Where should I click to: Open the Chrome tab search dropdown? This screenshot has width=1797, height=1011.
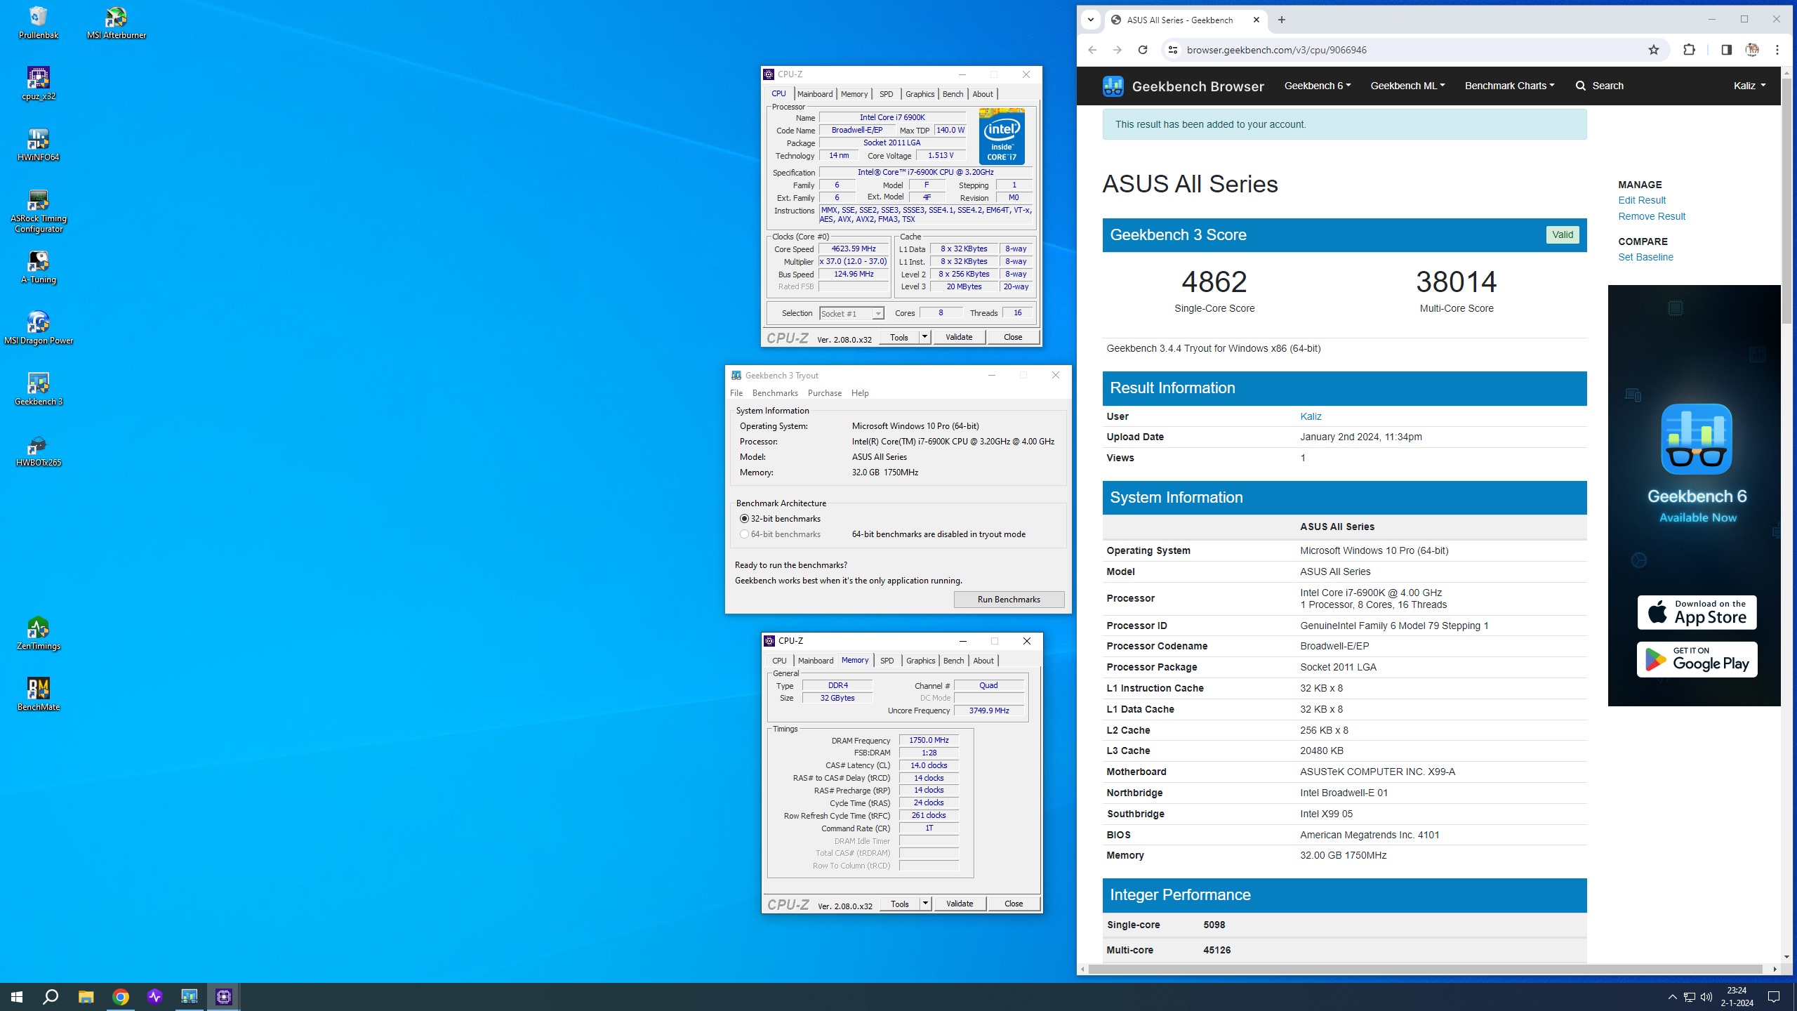coord(1090,20)
